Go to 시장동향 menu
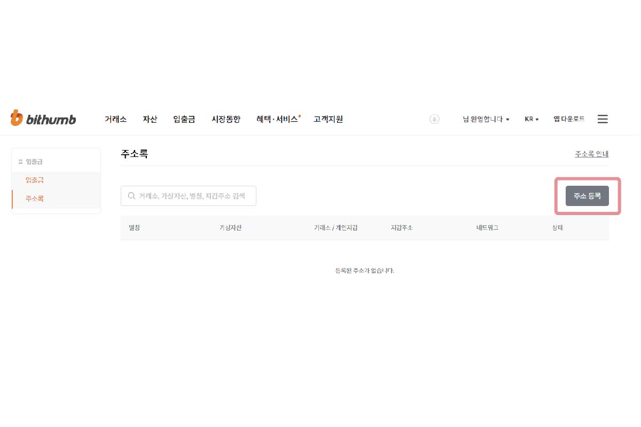Screen dimensions: 641x427 pyautogui.click(x=226, y=119)
